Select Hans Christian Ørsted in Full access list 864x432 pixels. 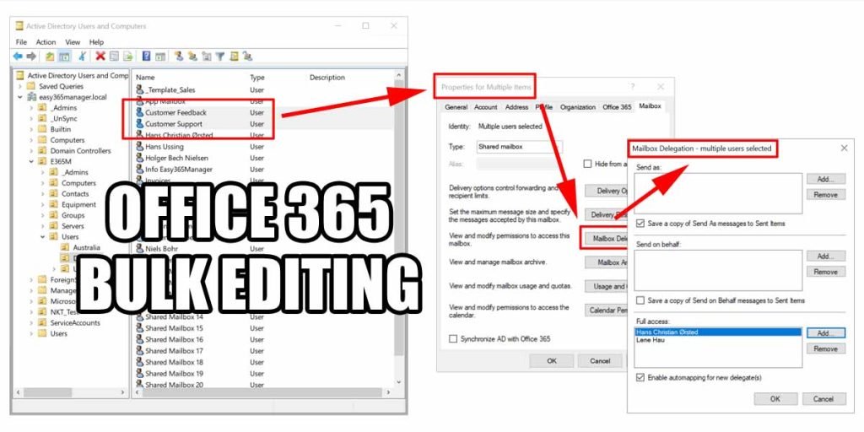point(718,332)
